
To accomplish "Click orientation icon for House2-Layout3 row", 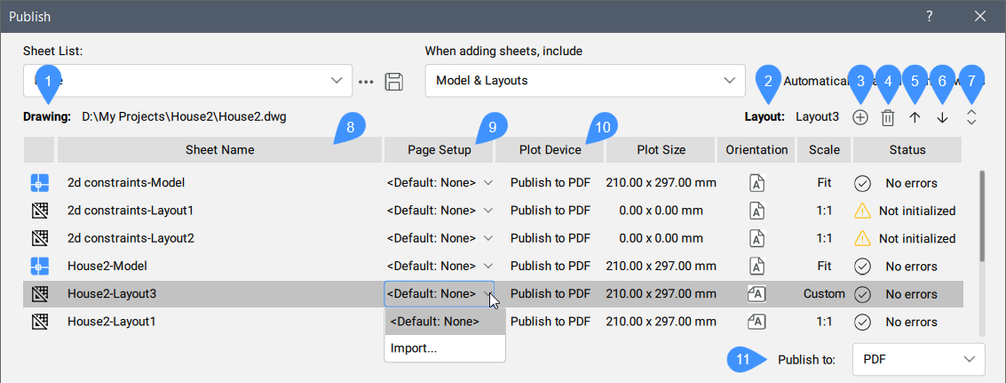I will tap(757, 293).
